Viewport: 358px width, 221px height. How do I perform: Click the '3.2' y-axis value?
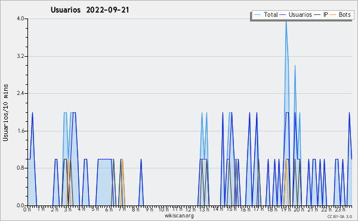[20, 56]
